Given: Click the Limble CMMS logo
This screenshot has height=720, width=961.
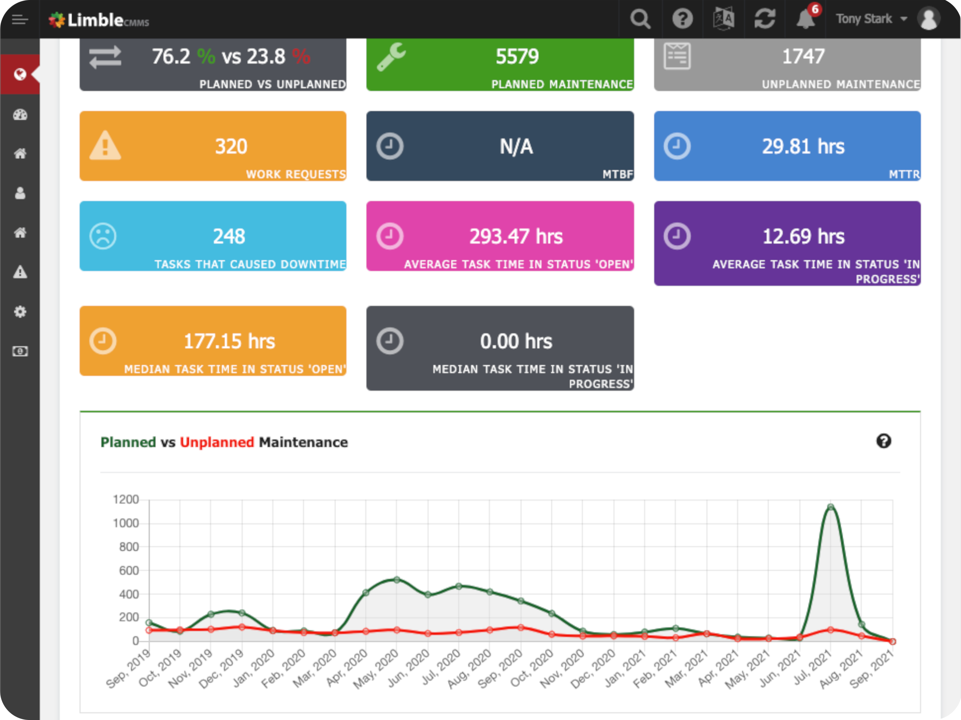Looking at the screenshot, I should [x=99, y=20].
